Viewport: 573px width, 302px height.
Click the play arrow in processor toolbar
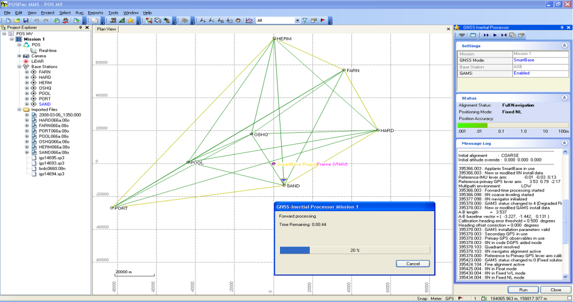tap(495, 35)
